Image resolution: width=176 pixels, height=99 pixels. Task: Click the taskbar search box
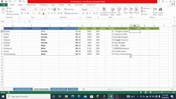pos(28,97)
